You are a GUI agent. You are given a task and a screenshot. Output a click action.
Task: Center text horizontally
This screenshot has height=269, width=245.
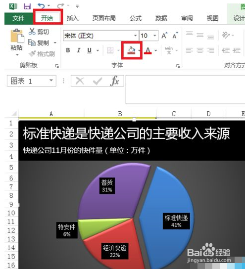coord(200,50)
